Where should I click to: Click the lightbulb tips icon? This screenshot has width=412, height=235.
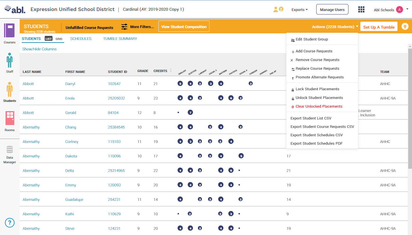(405, 26)
